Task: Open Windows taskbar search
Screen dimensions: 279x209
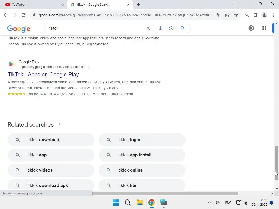Action: (128, 202)
